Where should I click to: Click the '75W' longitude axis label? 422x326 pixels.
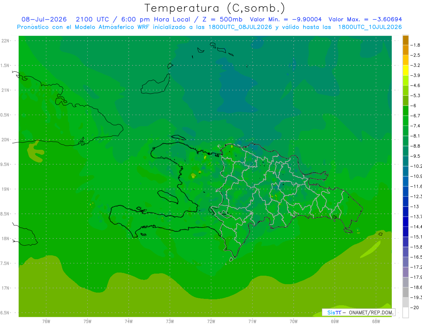(88, 321)
